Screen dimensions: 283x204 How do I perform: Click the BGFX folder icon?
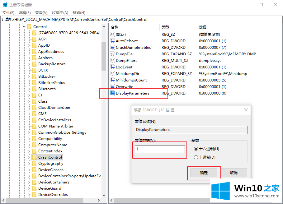34,70
